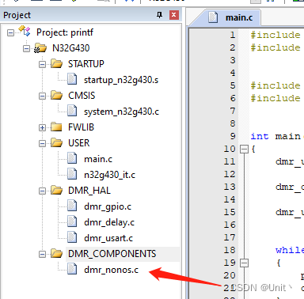Click the startup_n32g430.s file icon
The image size is (304, 299).
[x=72, y=79]
